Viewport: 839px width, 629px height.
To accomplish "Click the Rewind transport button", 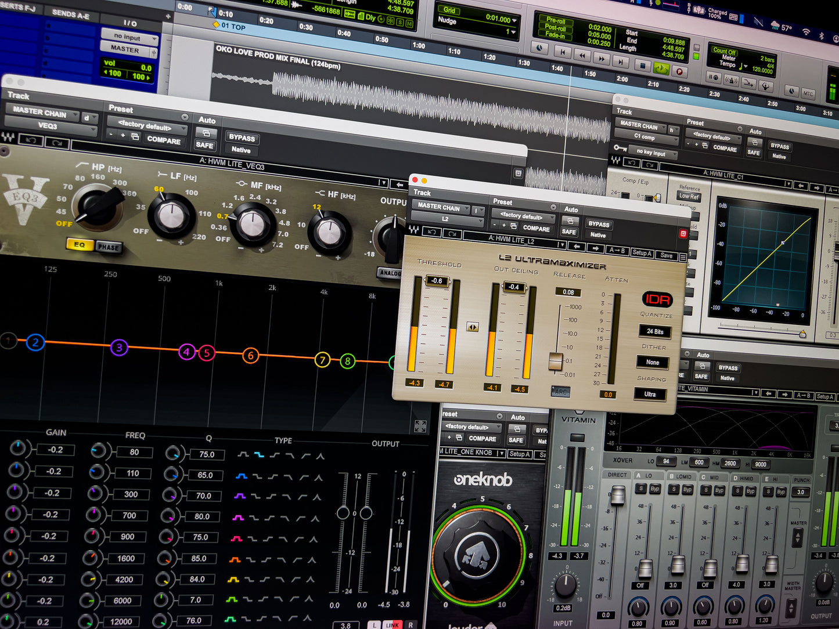I will click(582, 55).
